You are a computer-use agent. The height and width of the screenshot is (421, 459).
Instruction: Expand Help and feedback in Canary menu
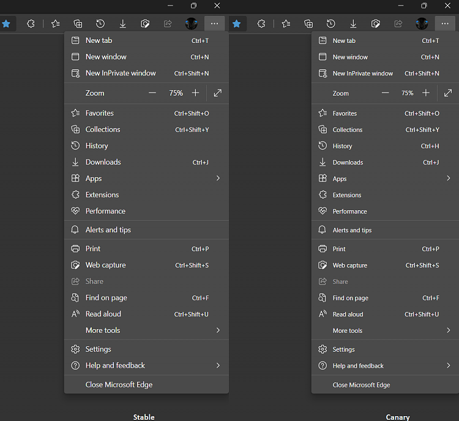tap(449, 365)
